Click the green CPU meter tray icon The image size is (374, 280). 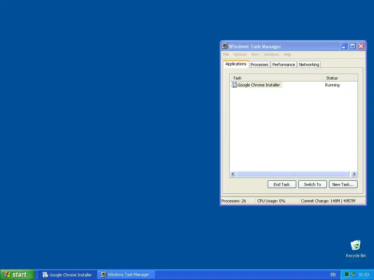(x=347, y=275)
